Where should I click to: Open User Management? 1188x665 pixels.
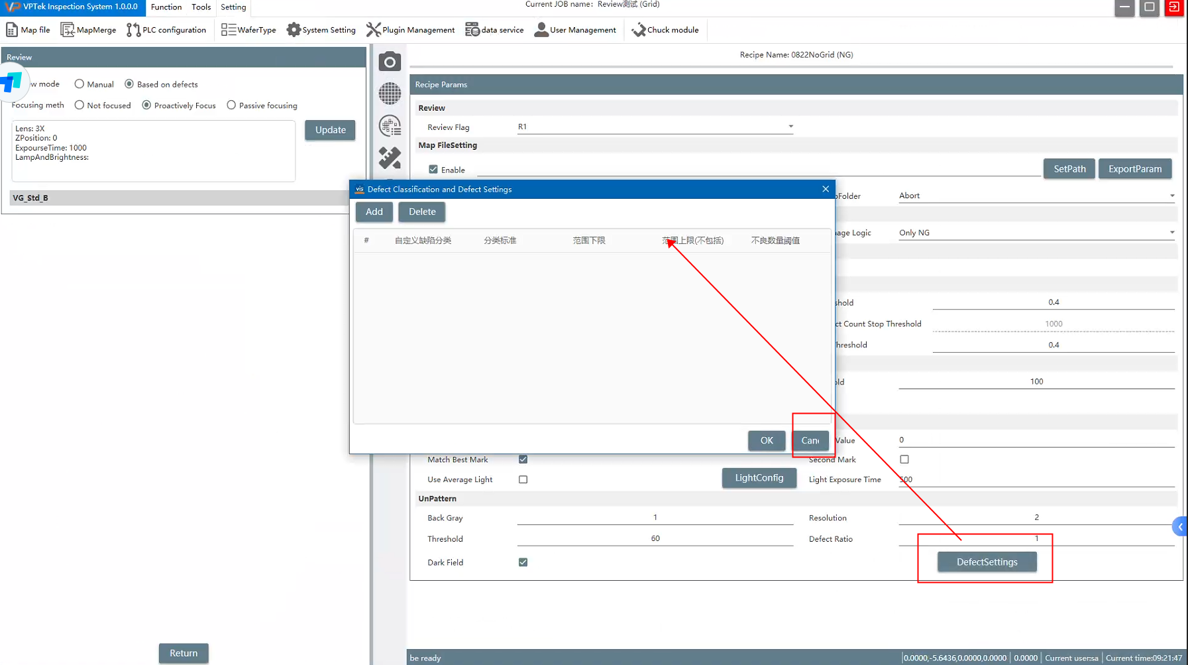[x=575, y=30]
